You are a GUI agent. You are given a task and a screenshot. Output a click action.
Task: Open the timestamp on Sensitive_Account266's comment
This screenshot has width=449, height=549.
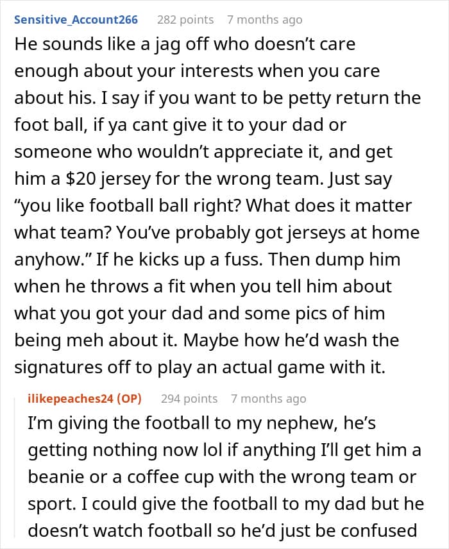point(264,20)
